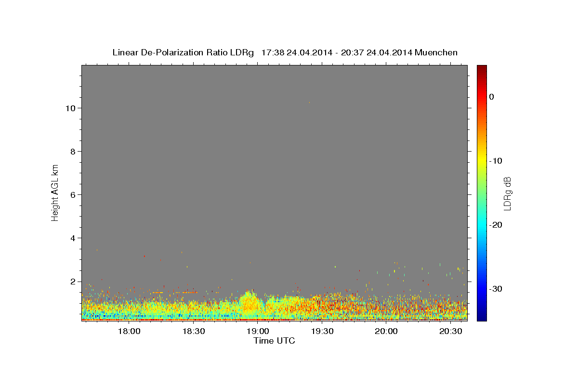Viewport: 578px width, 385px height.
Task: Click the height tick label 4
Action: (x=73, y=238)
